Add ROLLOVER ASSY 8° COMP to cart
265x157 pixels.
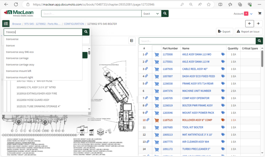pos(157,120)
